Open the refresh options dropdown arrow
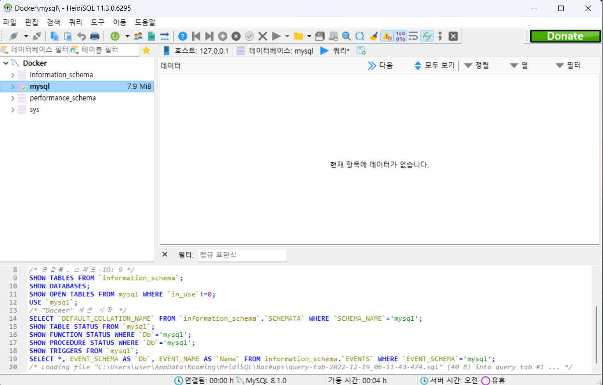The height and width of the screenshot is (385, 603). pyautogui.click(x=127, y=36)
